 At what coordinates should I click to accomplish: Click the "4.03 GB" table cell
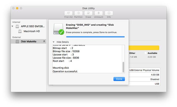155,75
